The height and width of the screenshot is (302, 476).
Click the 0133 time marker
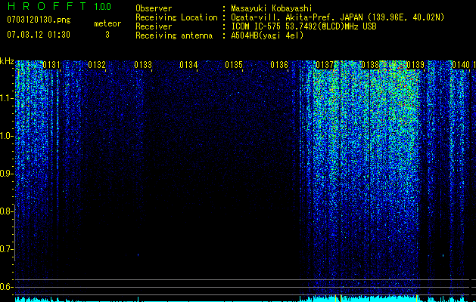click(x=143, y=65)
